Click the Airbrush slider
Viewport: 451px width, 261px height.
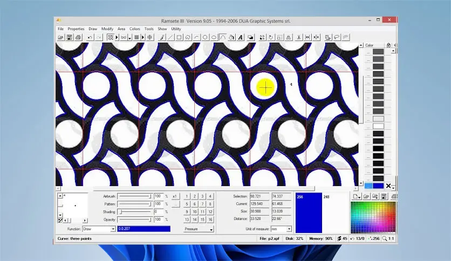[135, 196]
